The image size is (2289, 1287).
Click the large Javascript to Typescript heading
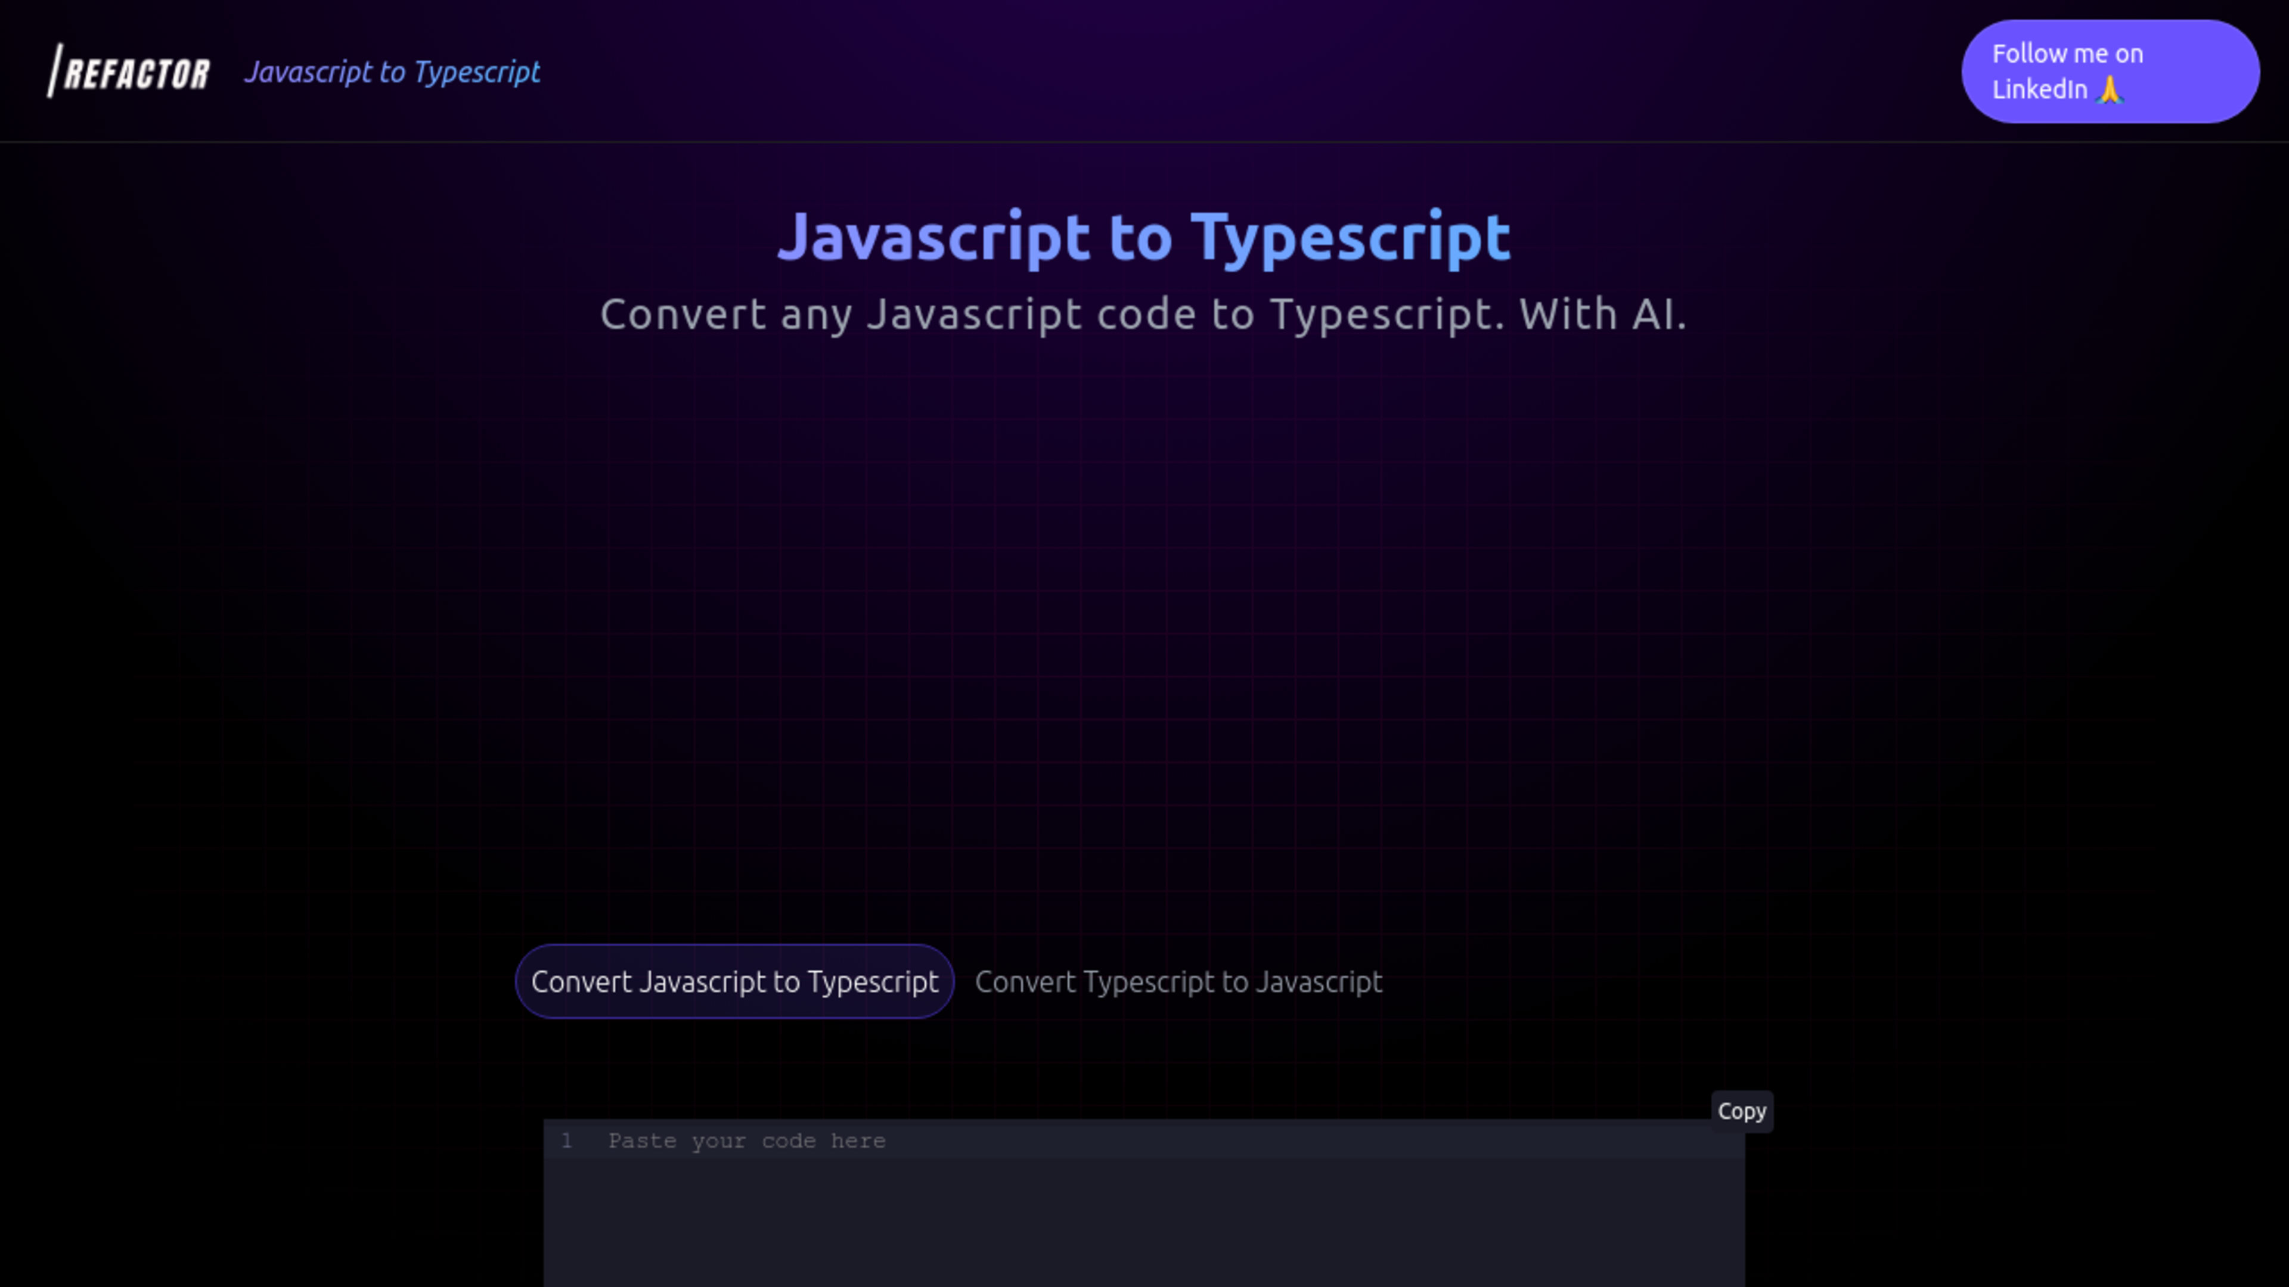click(1144, 237)
